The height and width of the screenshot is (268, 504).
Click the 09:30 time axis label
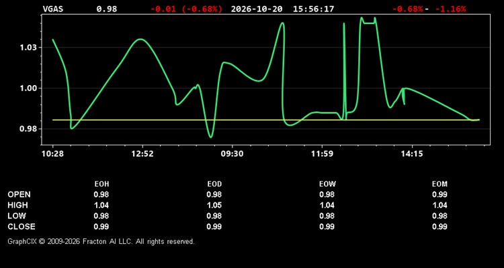click(232, 153)
